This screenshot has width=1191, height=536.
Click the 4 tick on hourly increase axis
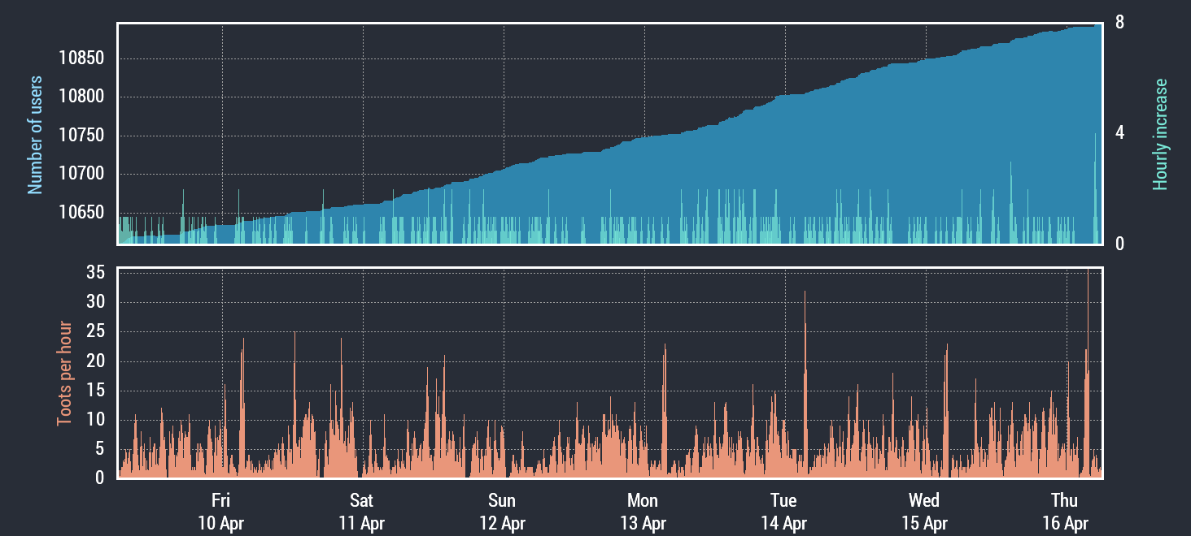[x=1120, y=133]
